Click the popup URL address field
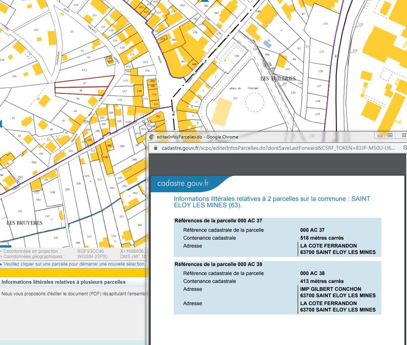Image resolution: width=407 pixels, height=345 pixels. tap(278, 148)
